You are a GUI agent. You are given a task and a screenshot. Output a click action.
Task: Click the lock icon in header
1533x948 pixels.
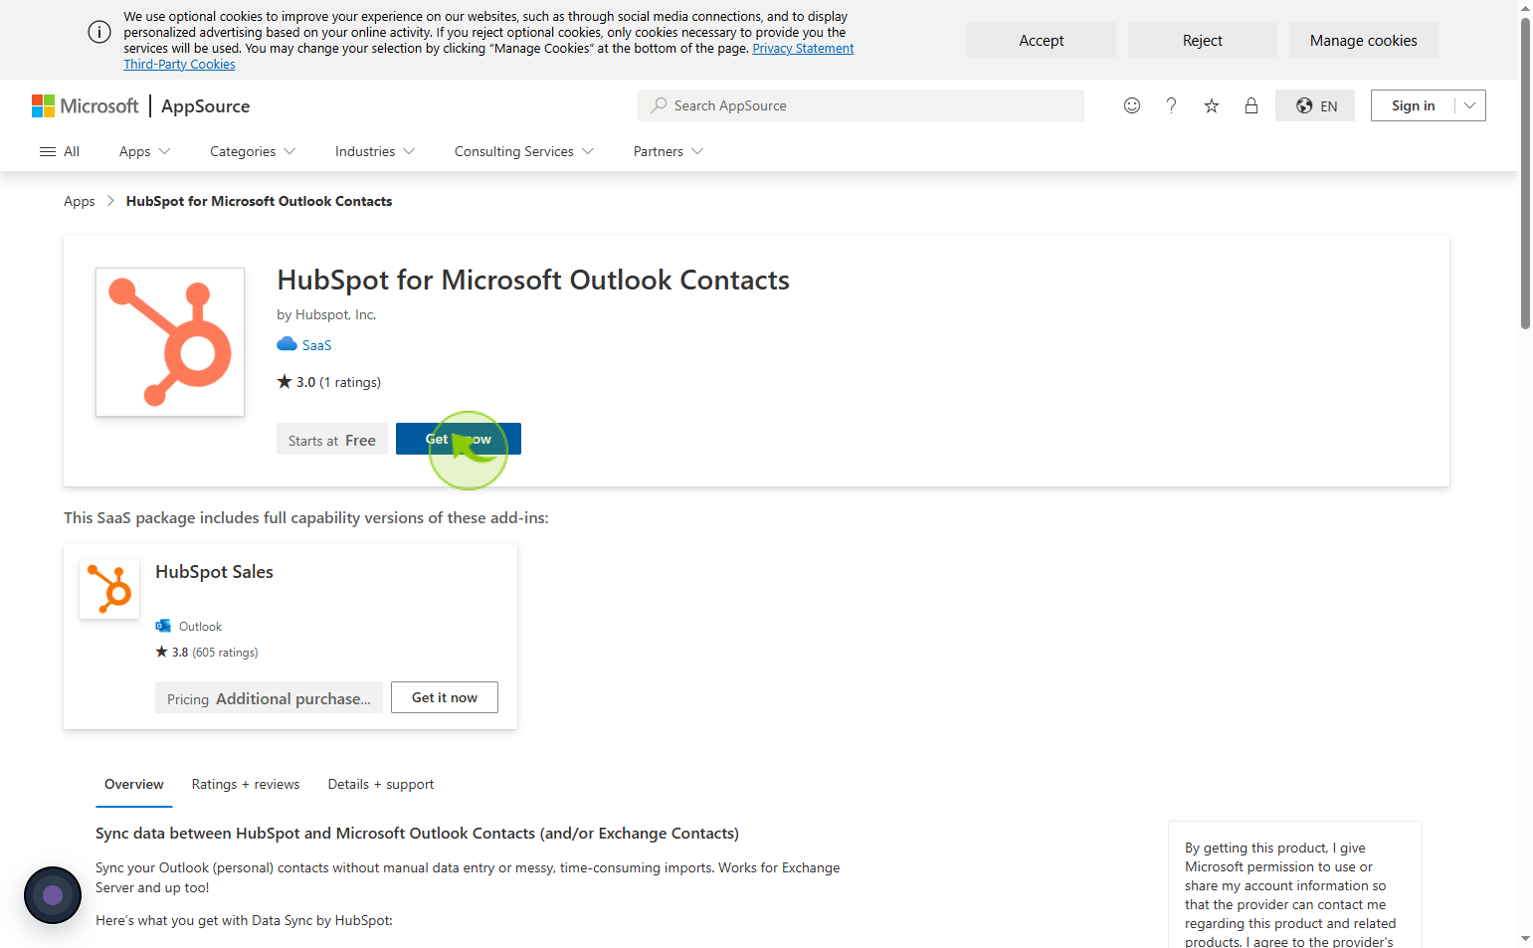(x=1251, y=105)
